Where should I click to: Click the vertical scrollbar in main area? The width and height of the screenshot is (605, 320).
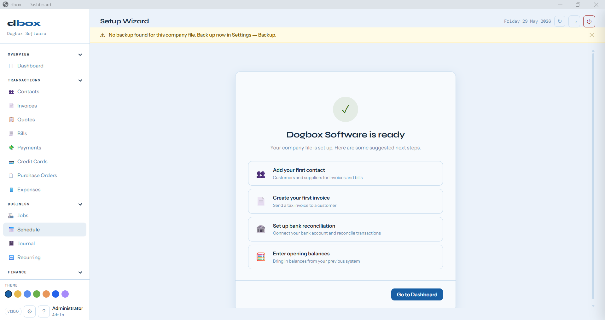pyautogui.click(x=593, y=176)
